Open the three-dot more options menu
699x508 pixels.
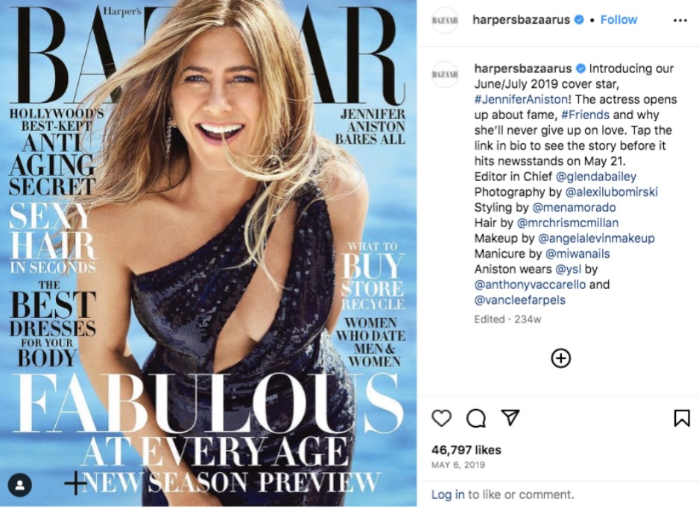[x=680, y=21]
